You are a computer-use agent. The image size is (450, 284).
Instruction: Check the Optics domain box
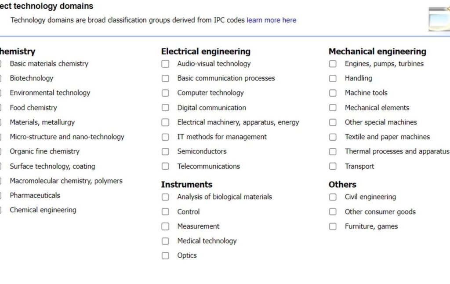click(165, 255)
